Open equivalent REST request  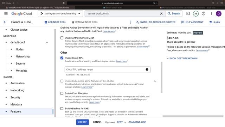[120, 122]
